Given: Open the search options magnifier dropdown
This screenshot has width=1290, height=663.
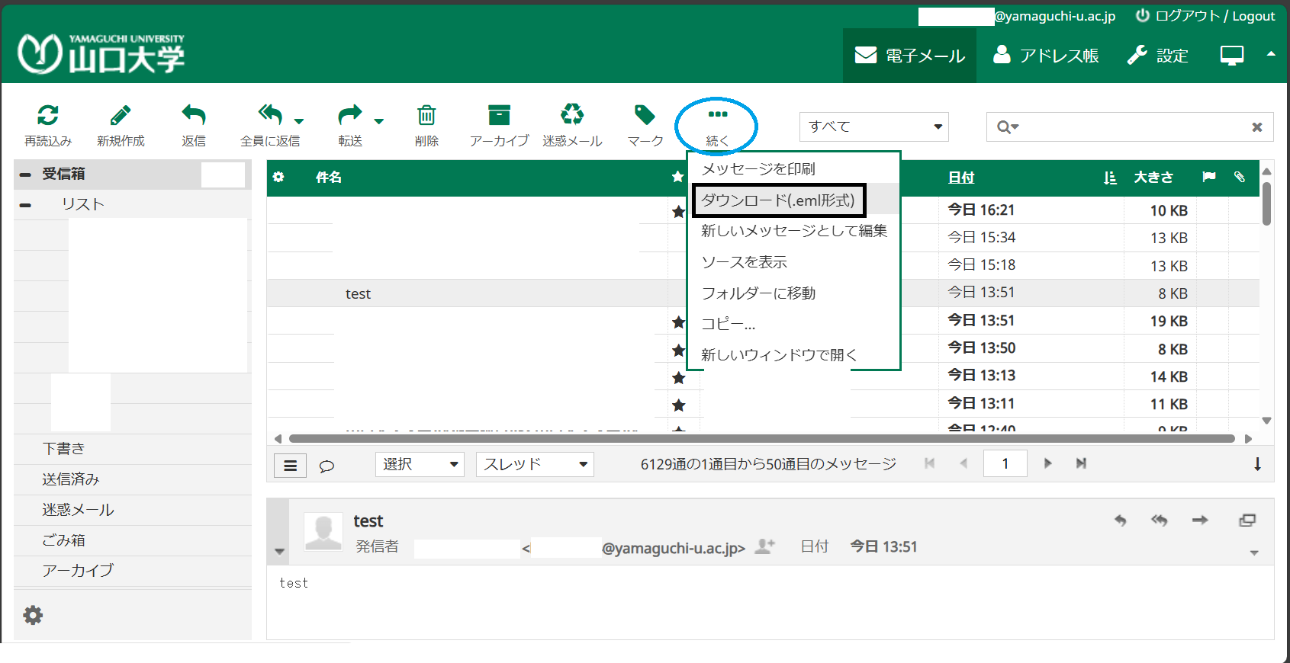Looking at the screenshot, I should 1008,127.
